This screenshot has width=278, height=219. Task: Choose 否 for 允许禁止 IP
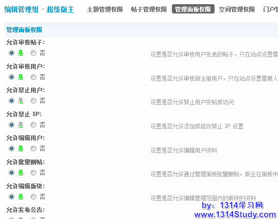pyautogui.click(x=33, y=125)
